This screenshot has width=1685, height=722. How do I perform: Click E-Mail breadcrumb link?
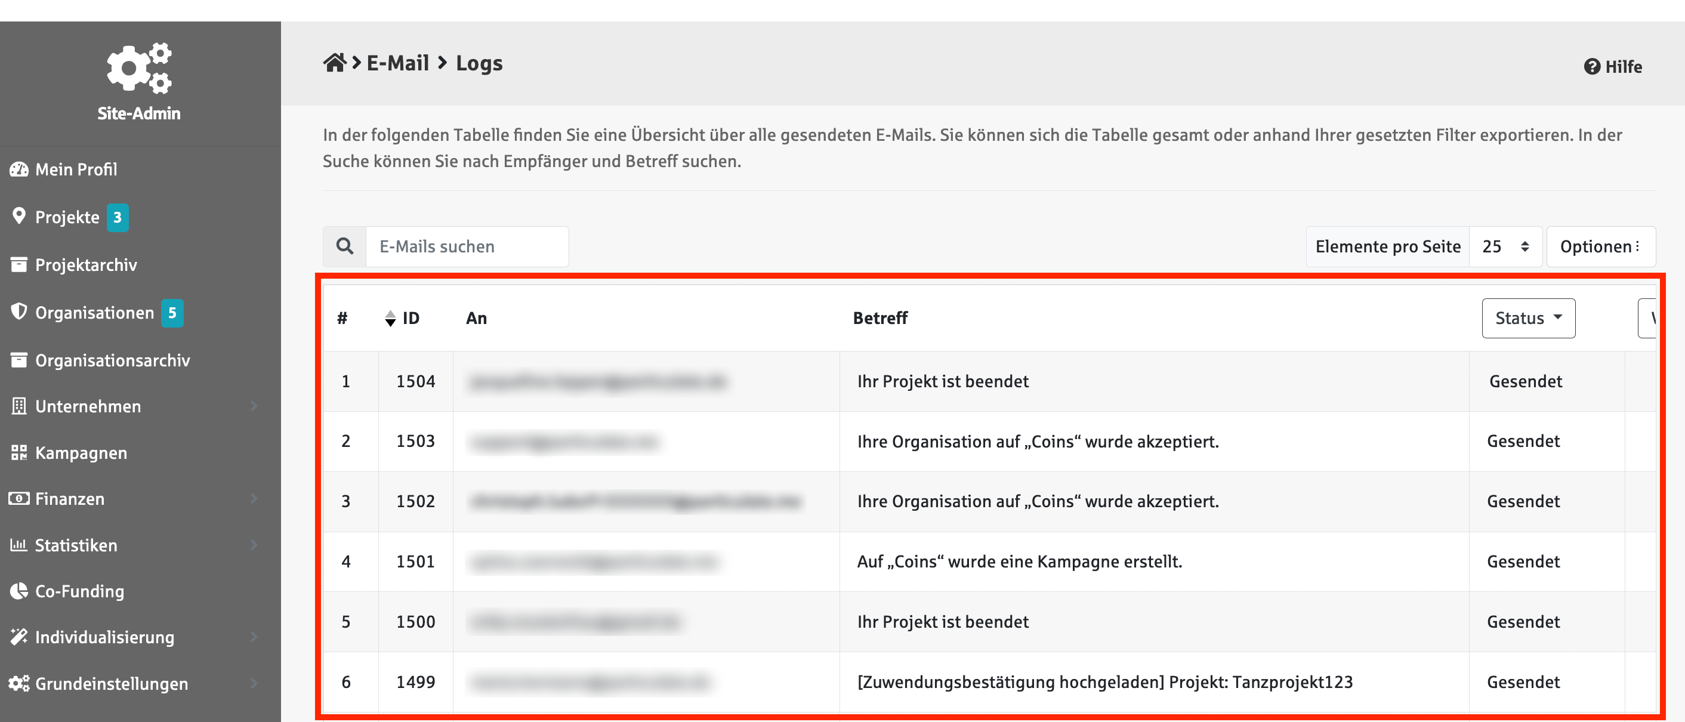(398, 63)
